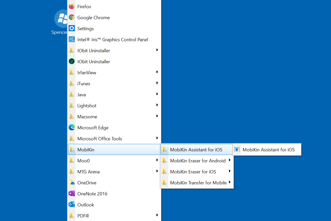Click the green IObit Uninstaller app icon
Screen dimensions: 331x221
72,61
